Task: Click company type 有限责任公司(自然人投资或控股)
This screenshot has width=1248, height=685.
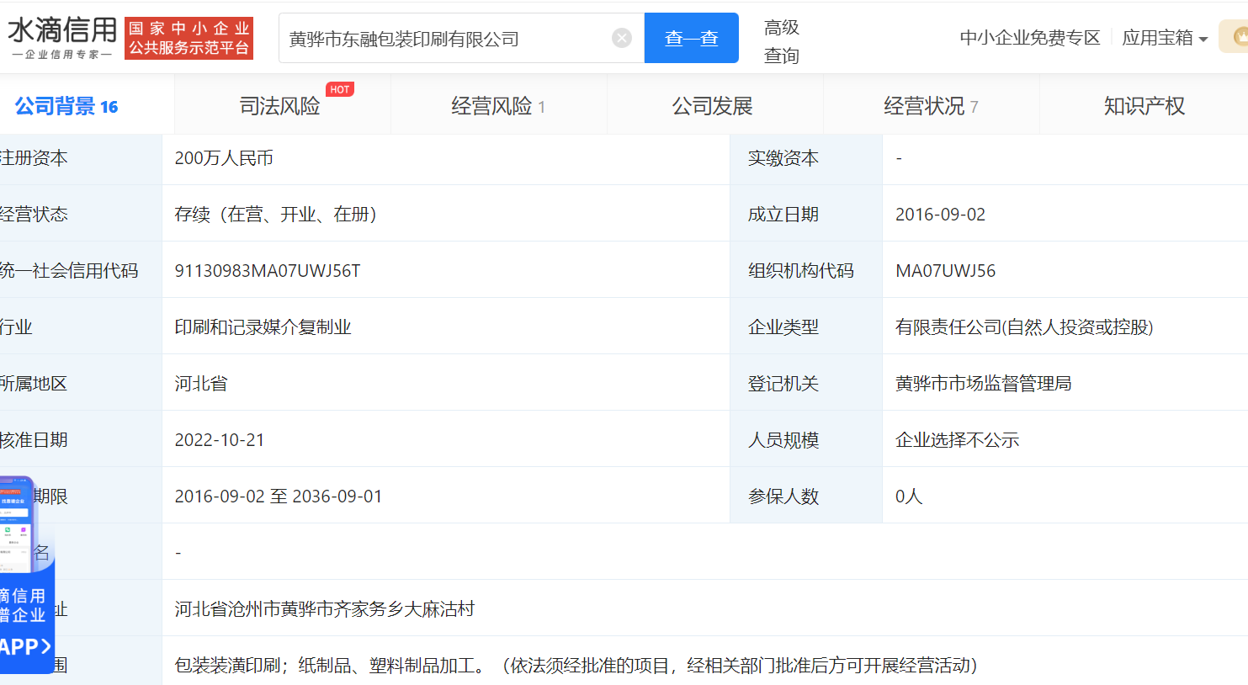Action: [1024, 327]
